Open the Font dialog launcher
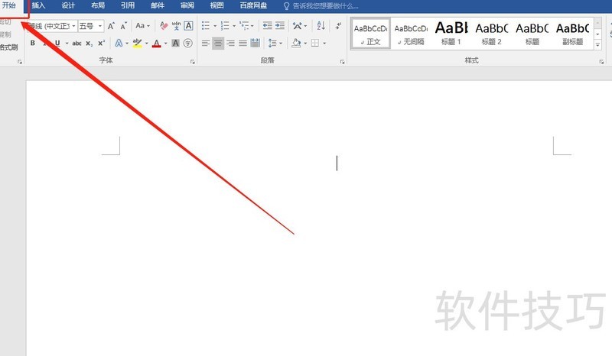Screen dimensions: 612x356 pyautogui.click(x=193, y=62)
